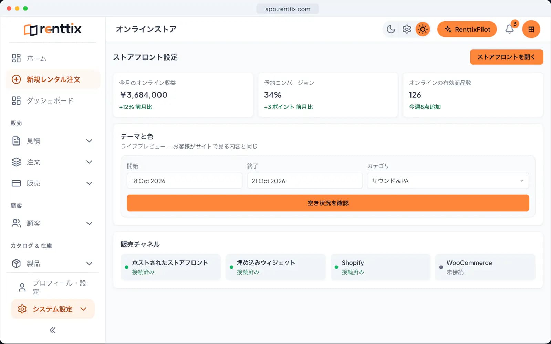Click the app.renttix.com address bar
This screenshot has width=551, height=344.
click(x=288, y=9)
